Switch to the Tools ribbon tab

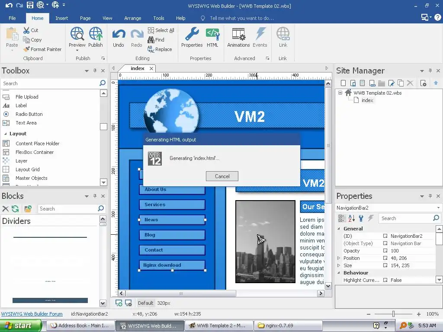point(158,18)
